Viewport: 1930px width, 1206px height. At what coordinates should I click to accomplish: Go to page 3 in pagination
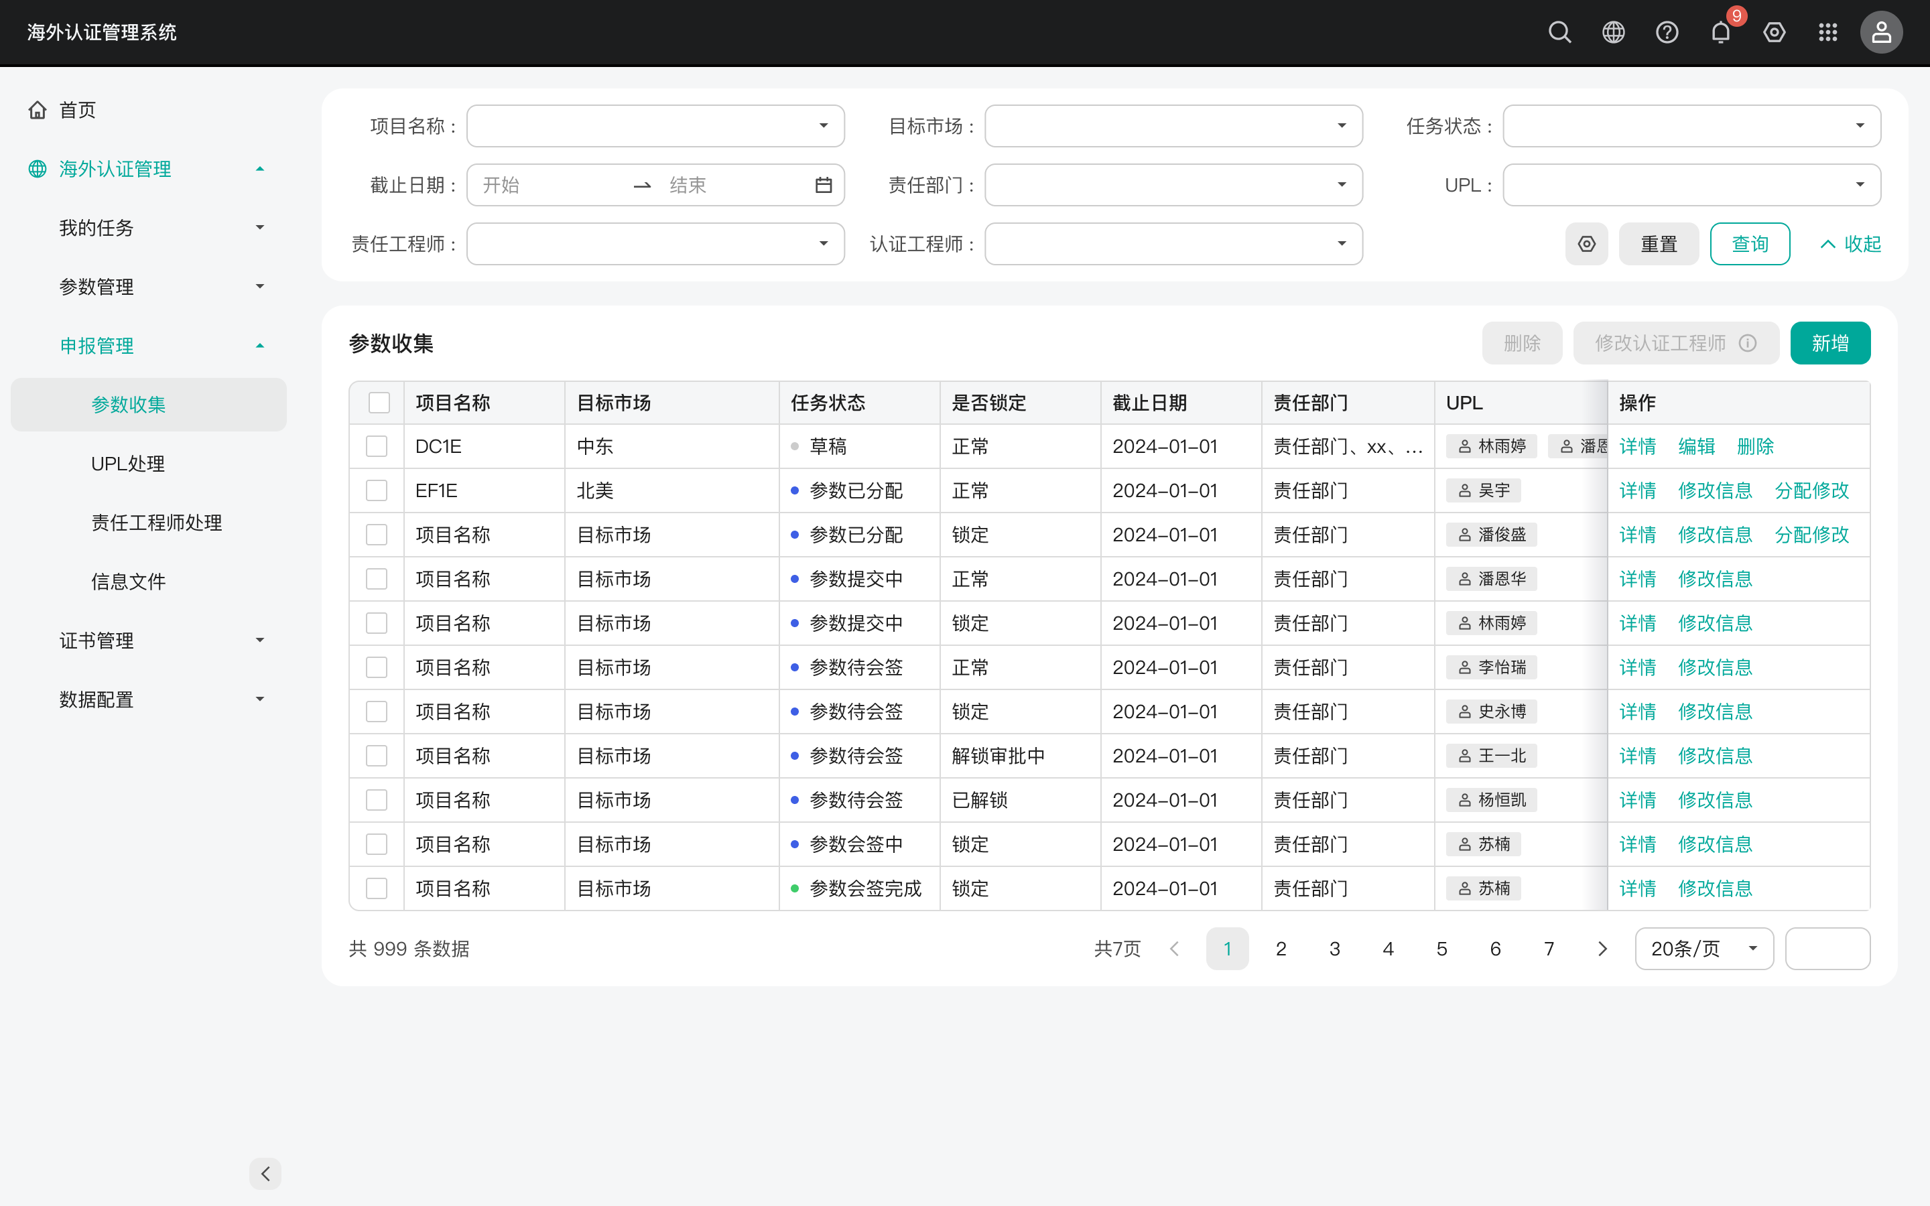pos(1334,948)
